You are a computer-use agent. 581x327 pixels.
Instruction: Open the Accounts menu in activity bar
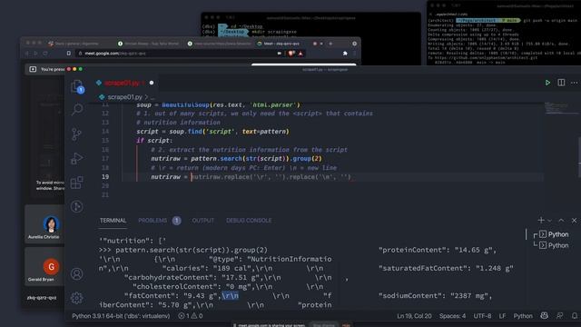pyautogui.click(x=76, y=273)
